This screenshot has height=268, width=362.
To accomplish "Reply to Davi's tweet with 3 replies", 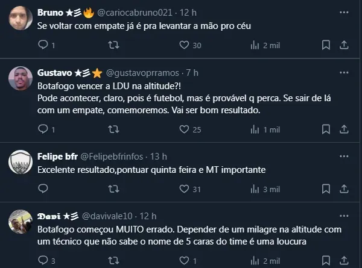I will pos(42,260).
